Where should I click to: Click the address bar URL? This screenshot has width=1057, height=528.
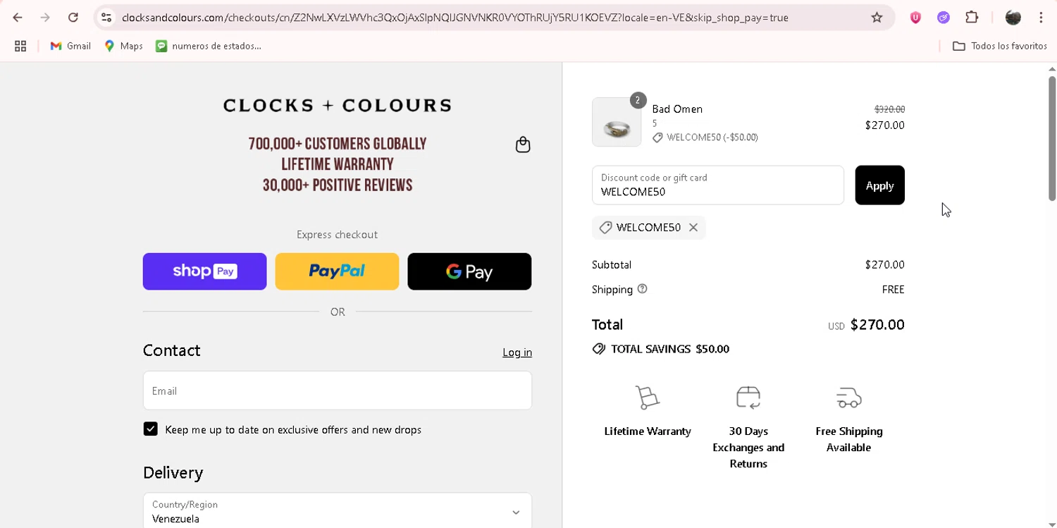pyautogui.click(x=455, y=18)
